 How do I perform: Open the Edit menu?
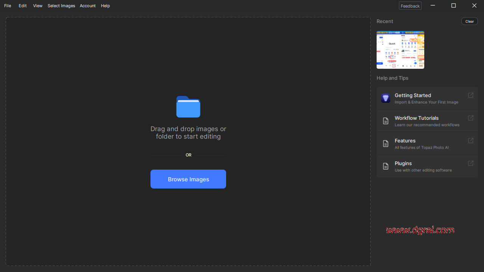[x=23, y=6]
